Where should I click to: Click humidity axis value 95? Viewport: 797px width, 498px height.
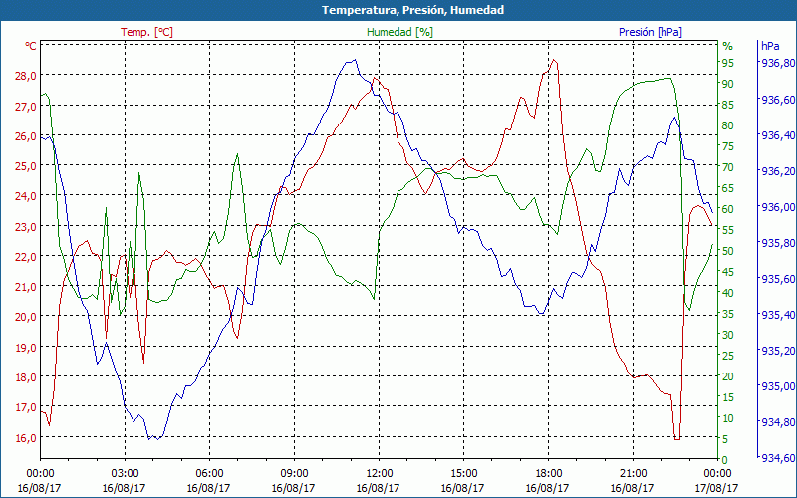click(728, 63)
